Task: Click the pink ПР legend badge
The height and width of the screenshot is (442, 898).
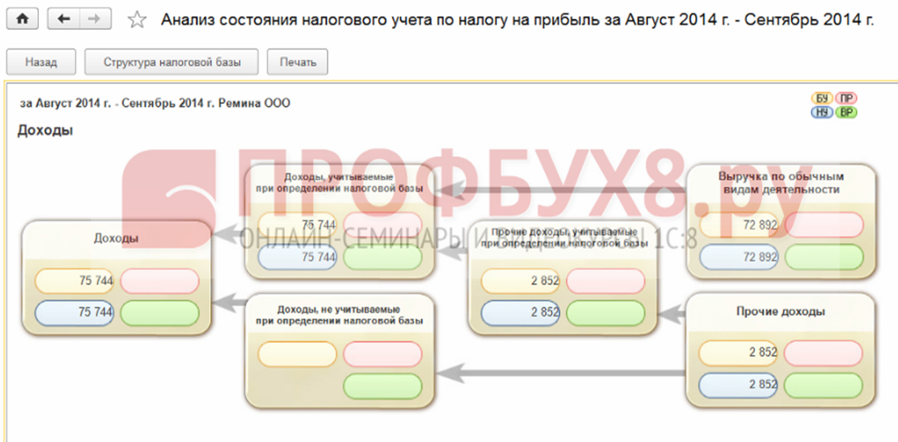Action: (x=845, y=99)
